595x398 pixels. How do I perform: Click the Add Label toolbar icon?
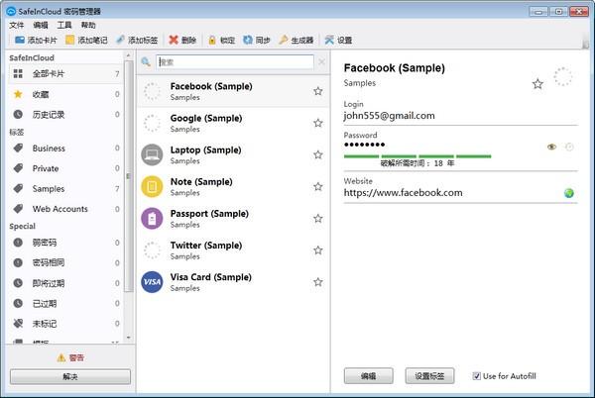(x=120, y=40)
